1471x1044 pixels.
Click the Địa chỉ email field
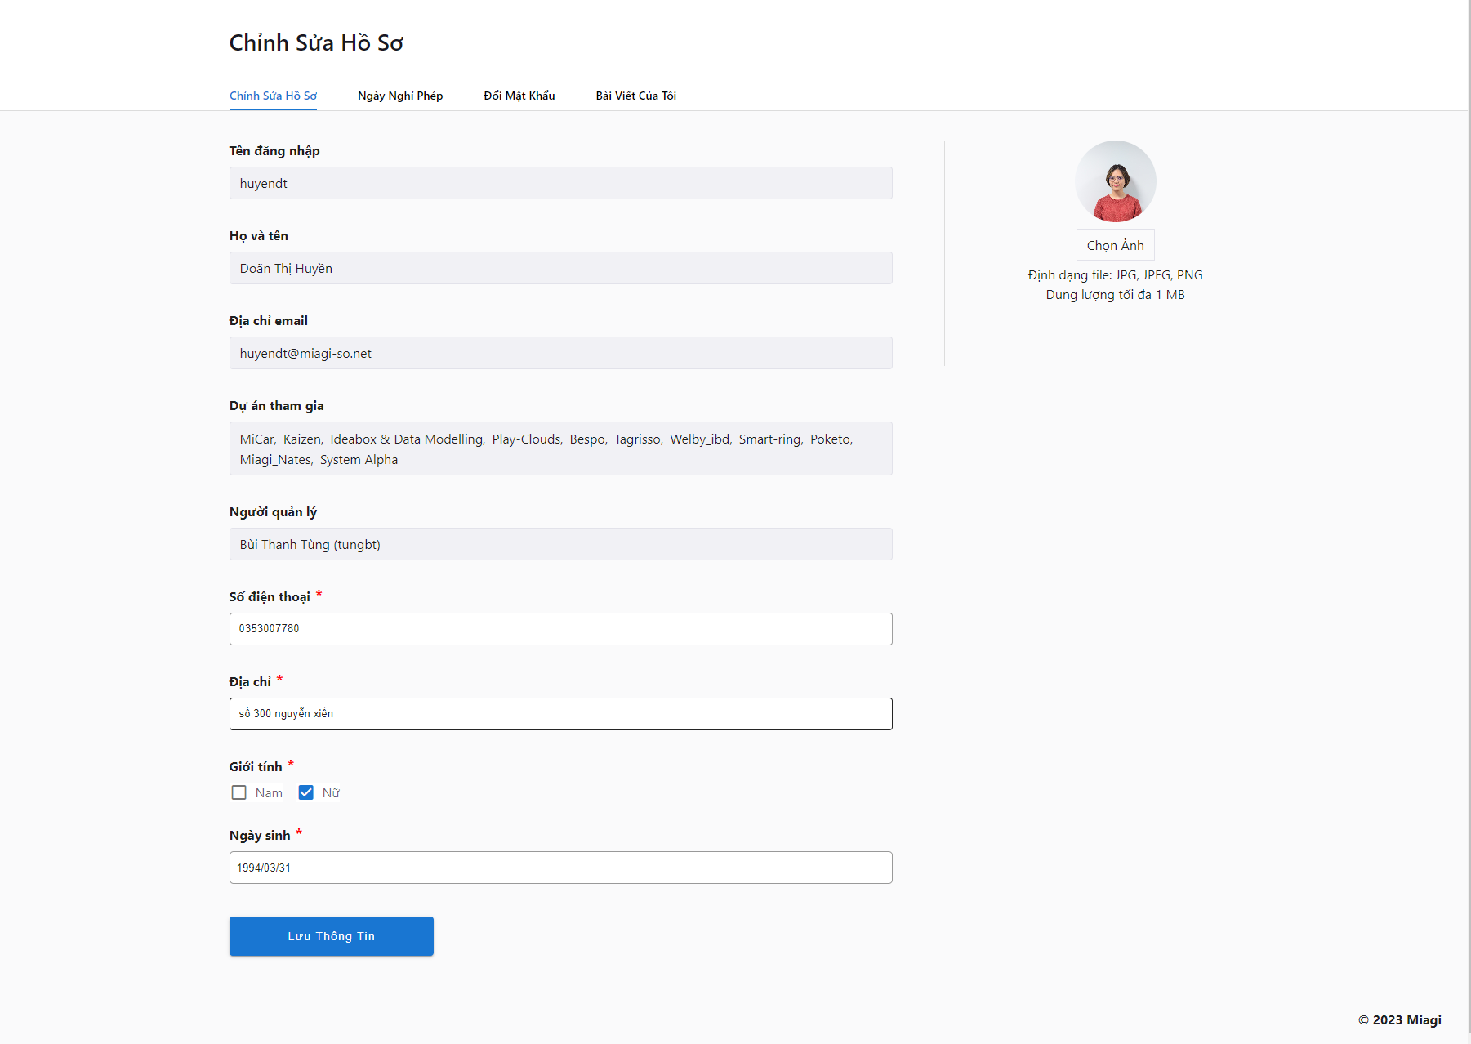pyautogui.click(x=560, y=353)
